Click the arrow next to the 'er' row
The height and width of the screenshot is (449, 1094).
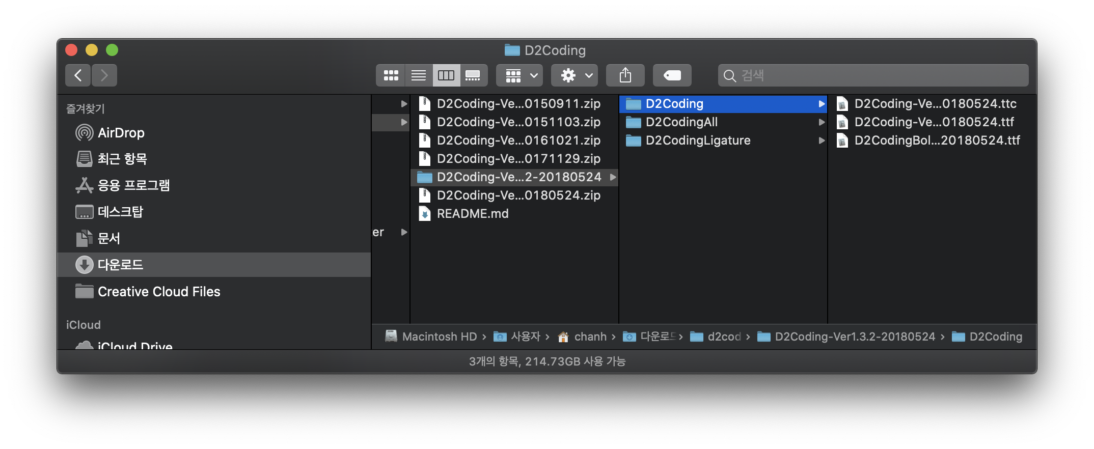tap(404, 232)
